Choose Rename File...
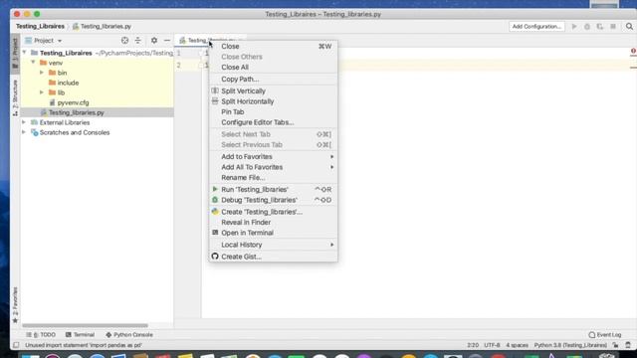 pyautogui.click(x=274, y=177)
